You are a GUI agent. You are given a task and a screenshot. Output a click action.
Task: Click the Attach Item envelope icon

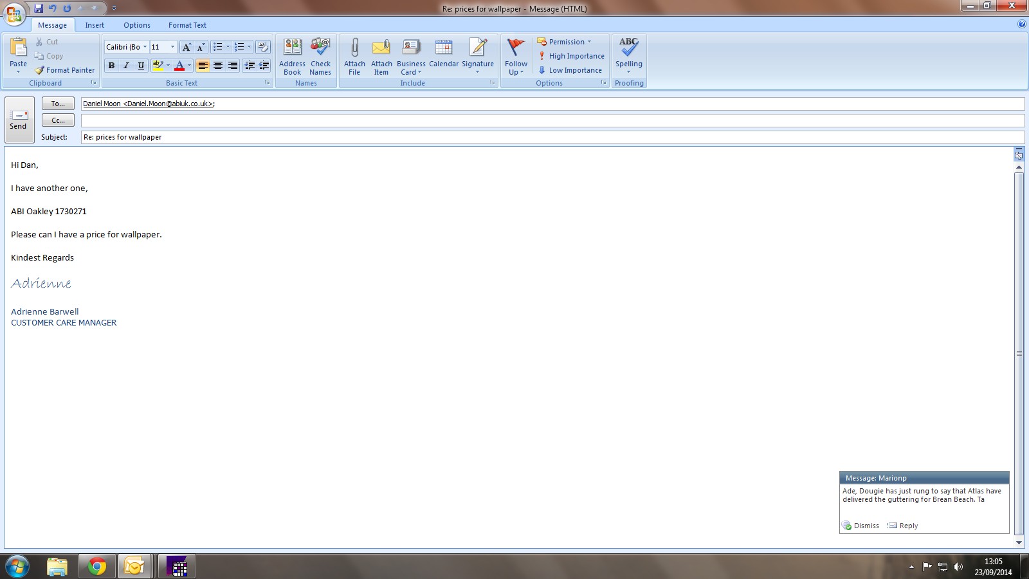click(381, 49)
